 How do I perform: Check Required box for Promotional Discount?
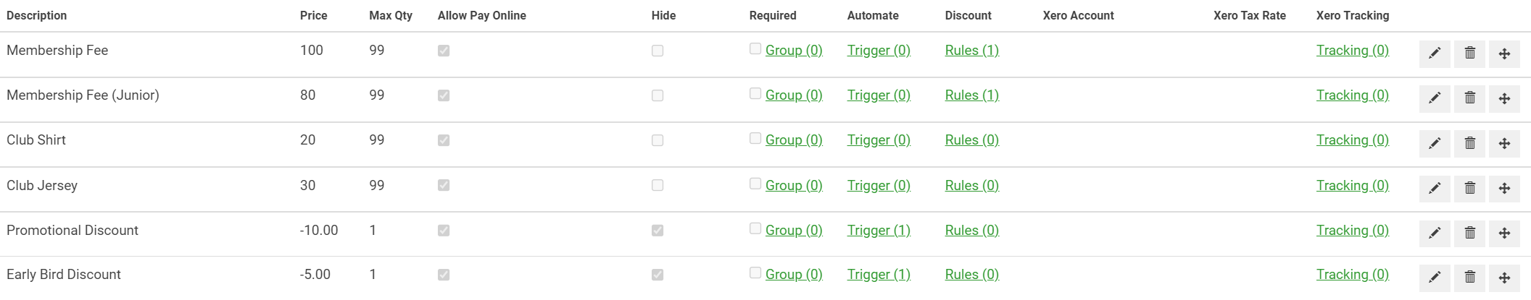(755, 228)
